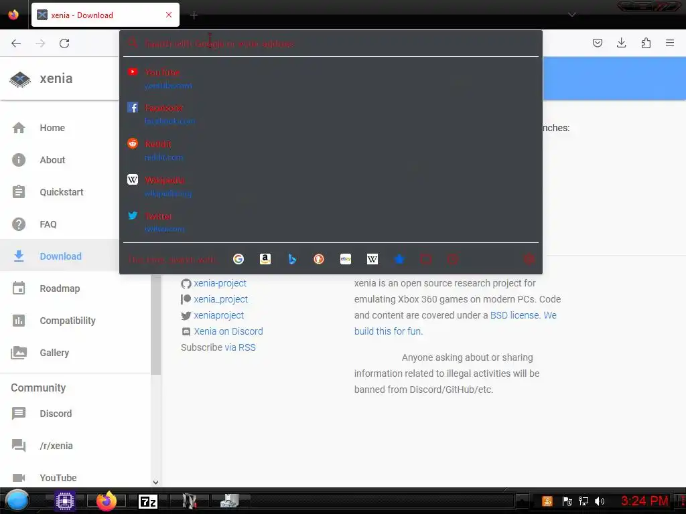Select the Facebook suggestion in address dropdown
Screen dimensions: 686x514
331,114
